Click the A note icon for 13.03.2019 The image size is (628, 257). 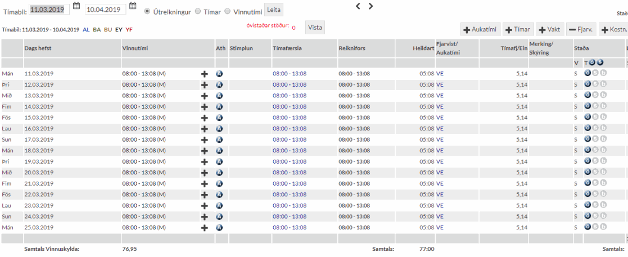pos(219,95)
